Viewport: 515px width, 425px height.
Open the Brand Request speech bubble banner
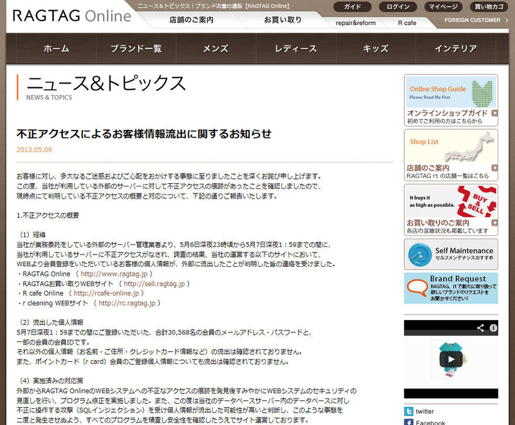451,288
